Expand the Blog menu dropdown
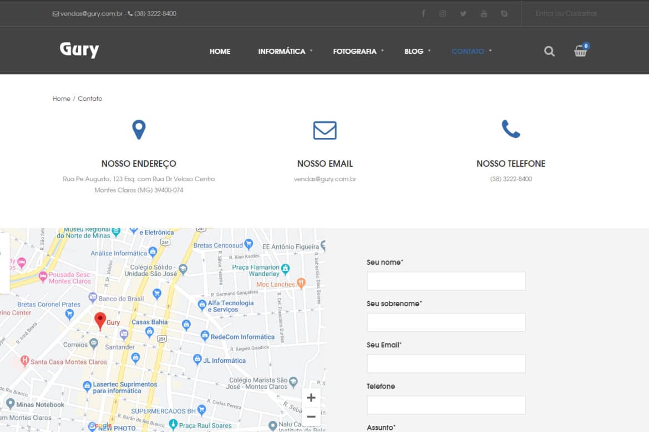Screen dimensions: 649x432 414,52
